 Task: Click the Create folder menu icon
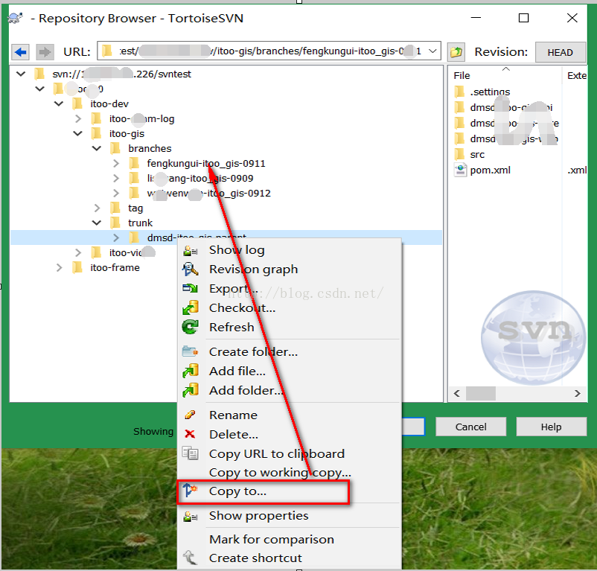tap(190, 351)
